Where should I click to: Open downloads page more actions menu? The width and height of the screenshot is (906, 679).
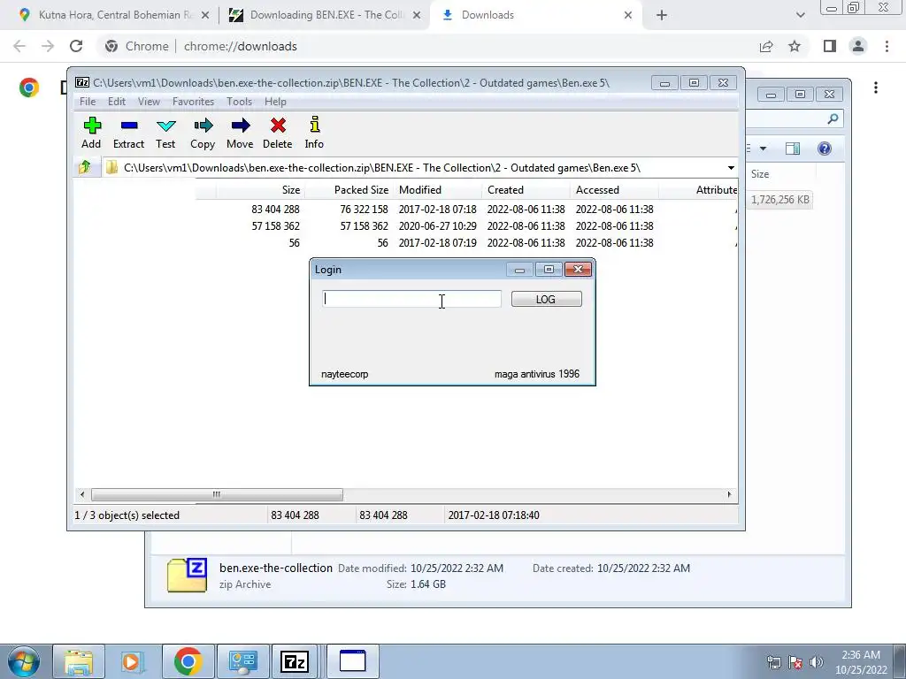pos(876,88)
